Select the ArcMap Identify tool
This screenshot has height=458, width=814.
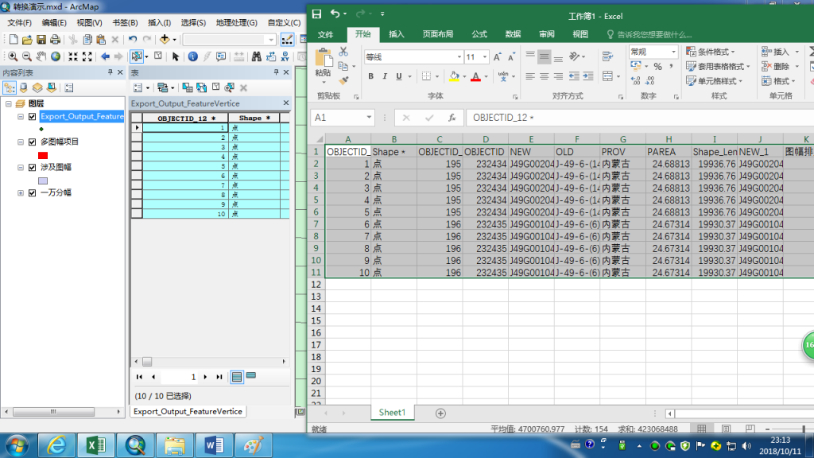[x=192, y=56]
